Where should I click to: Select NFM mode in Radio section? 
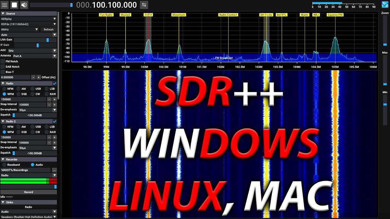5,89
